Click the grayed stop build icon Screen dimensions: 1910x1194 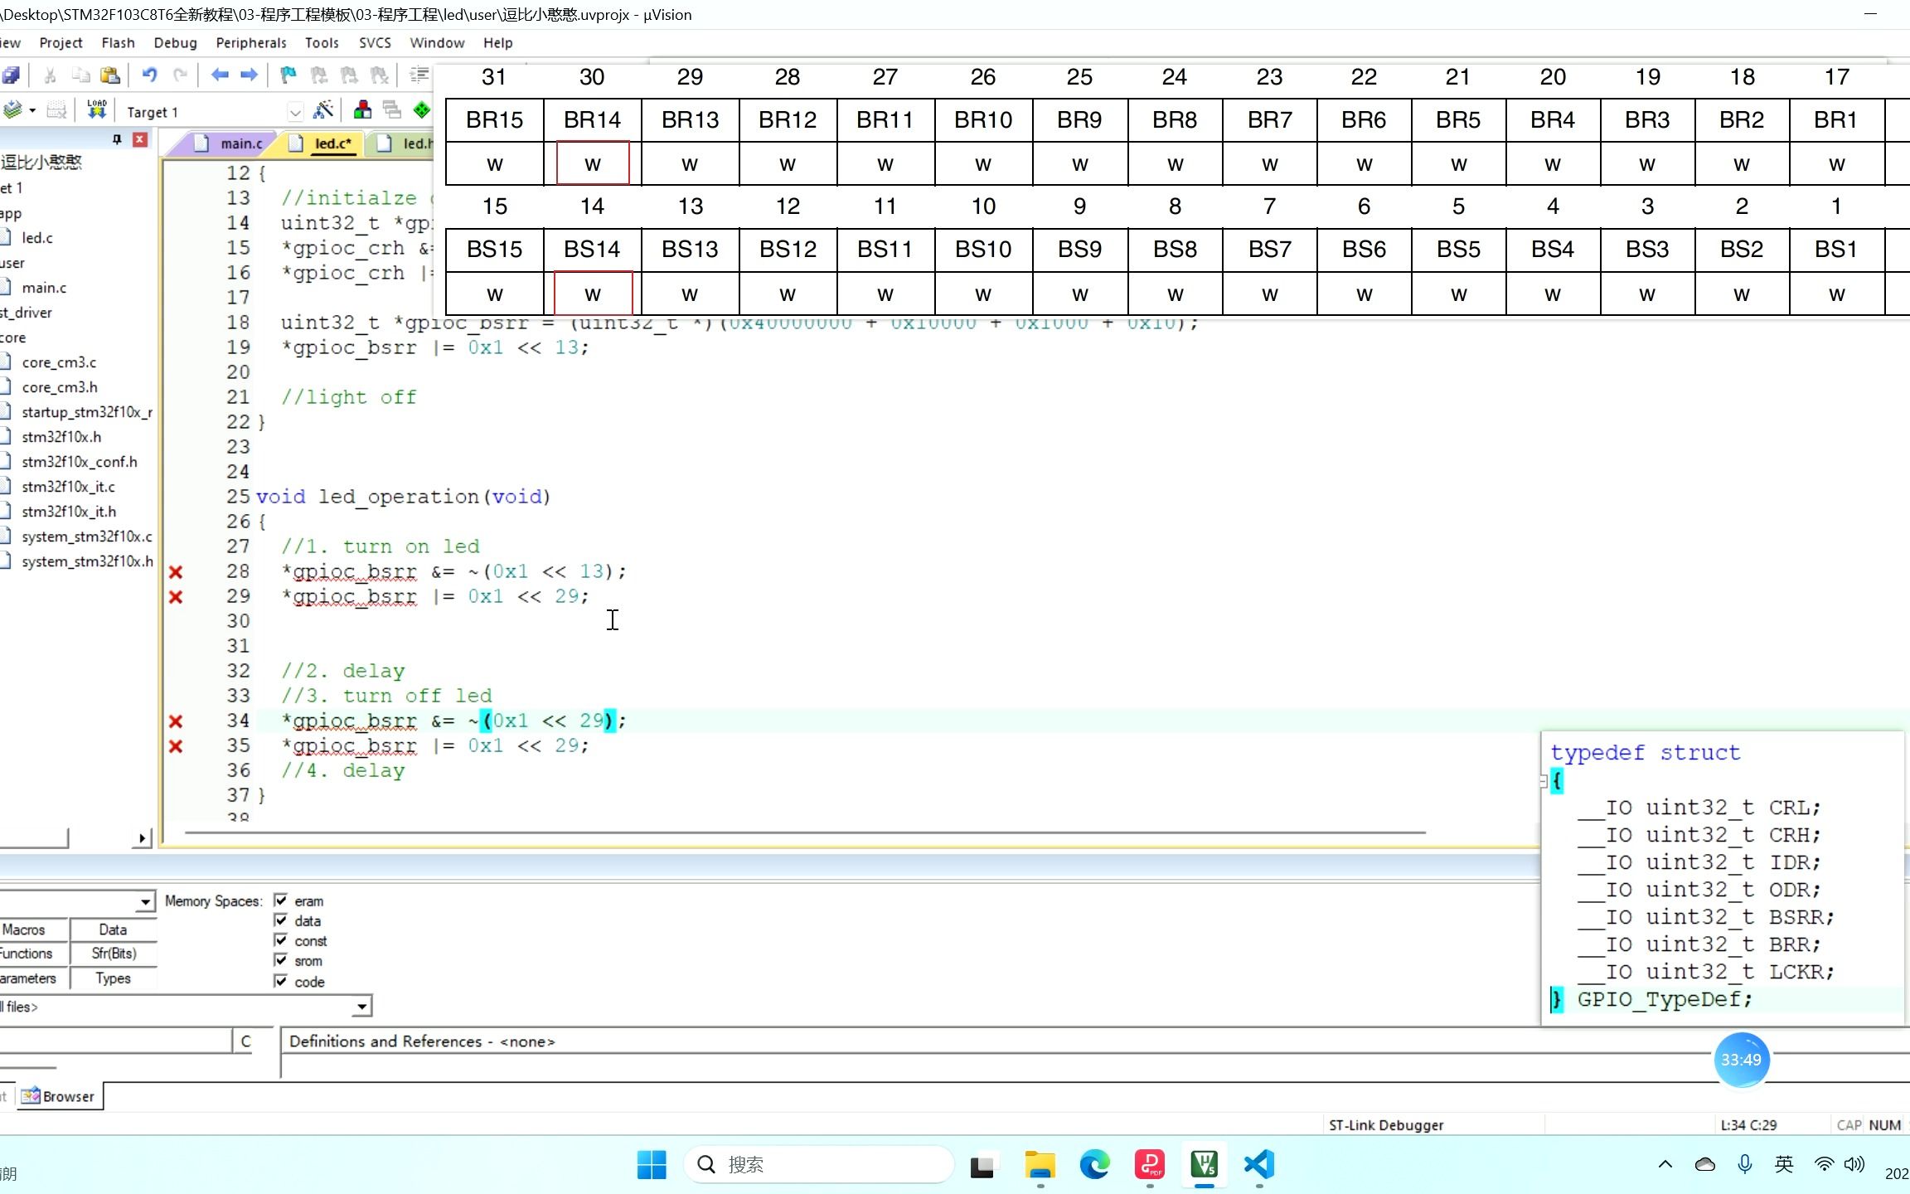(x=56, y=110)
